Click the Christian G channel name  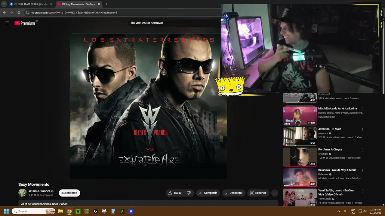[324, 94]
